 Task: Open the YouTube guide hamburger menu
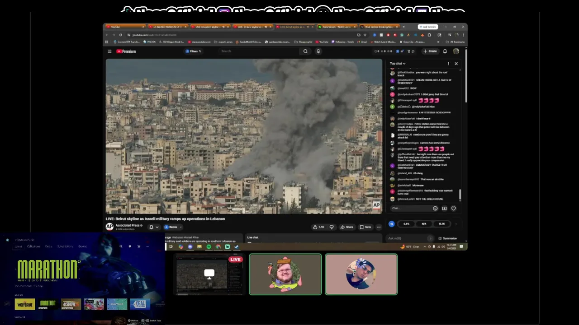point(109,51)
